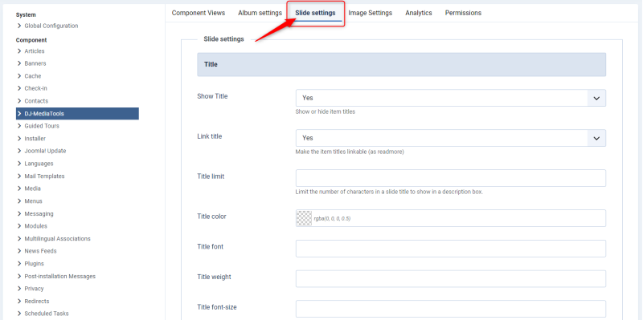Click the chevron icon beside Media

click(x=19, y=188)
